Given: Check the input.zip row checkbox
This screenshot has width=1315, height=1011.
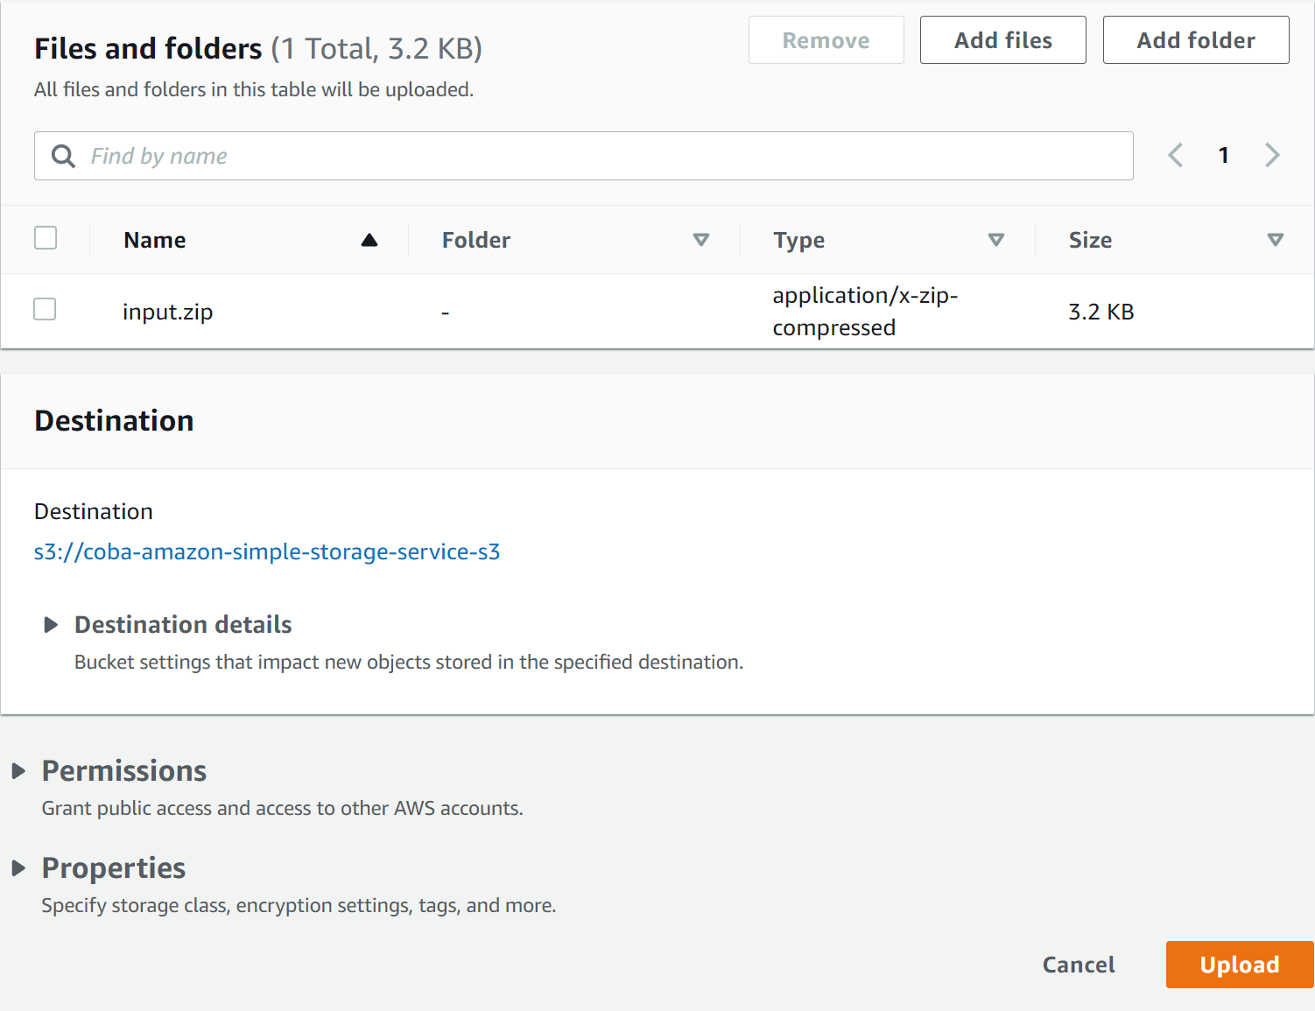Looking at the screenshot, I should point(45,309).
